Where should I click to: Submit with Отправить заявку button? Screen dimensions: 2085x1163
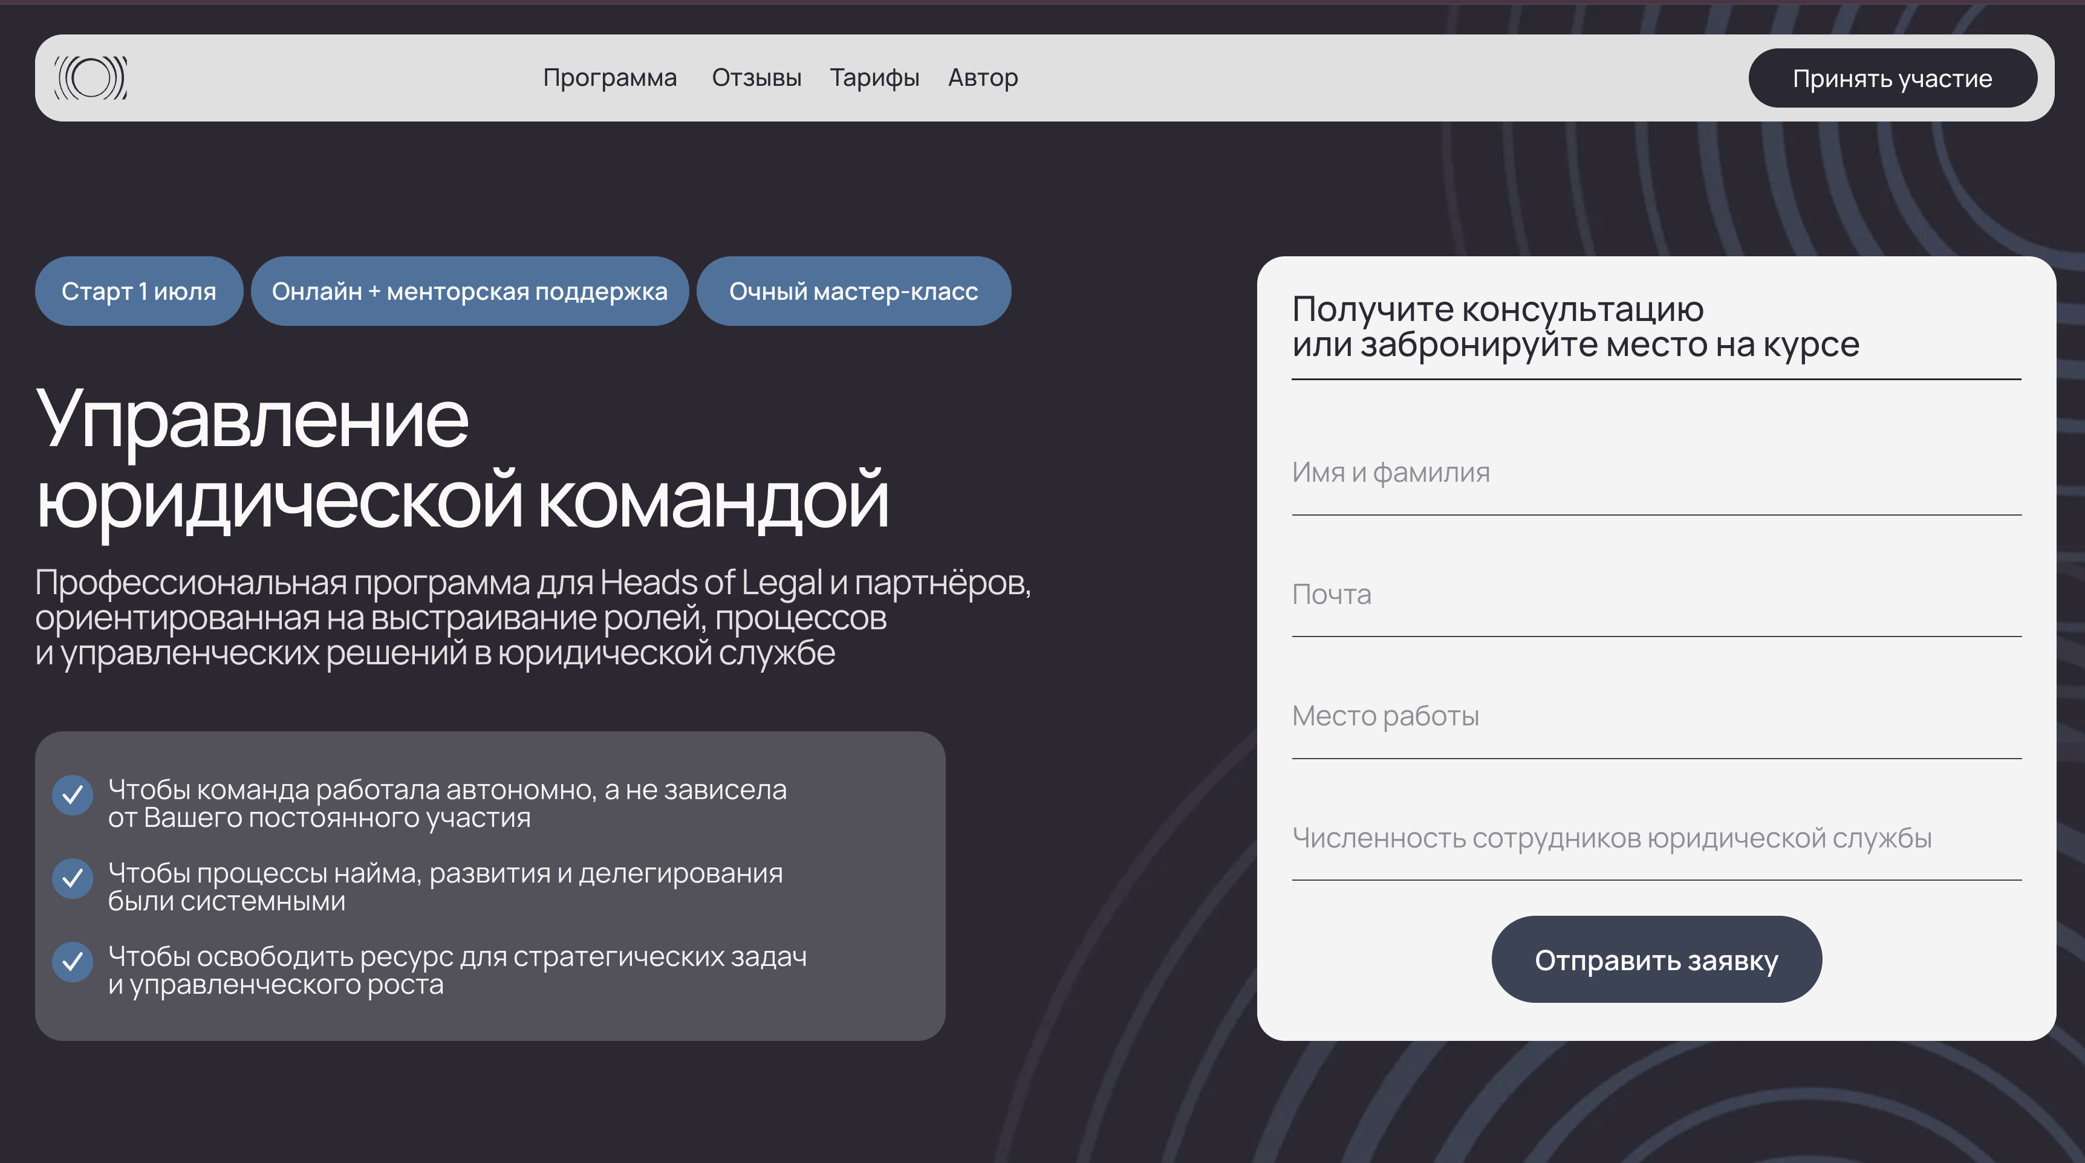coord(1656,960)
